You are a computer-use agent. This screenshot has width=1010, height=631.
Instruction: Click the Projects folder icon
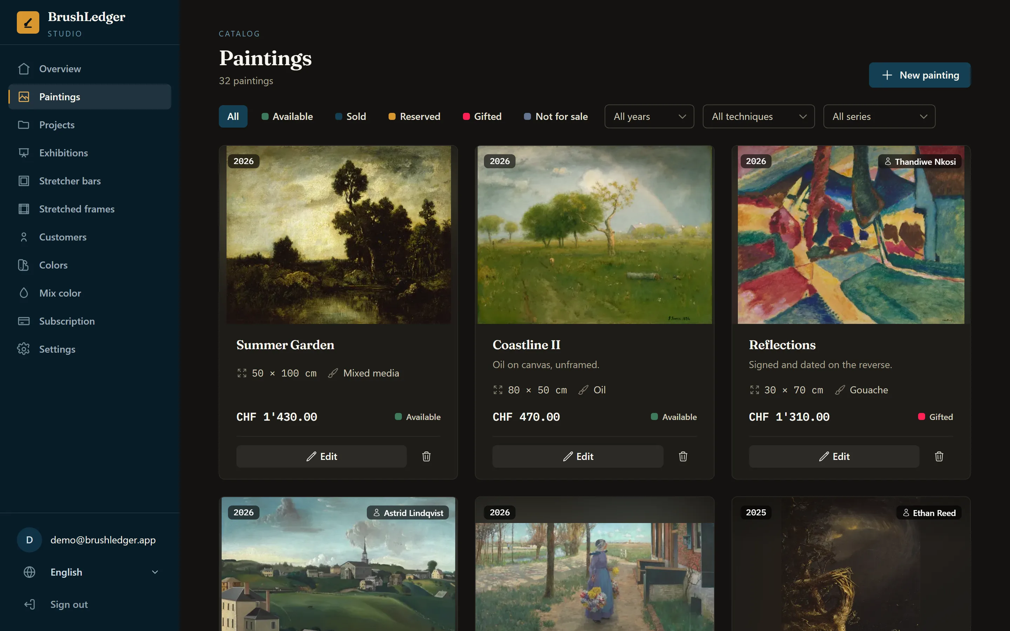point(24,125)
